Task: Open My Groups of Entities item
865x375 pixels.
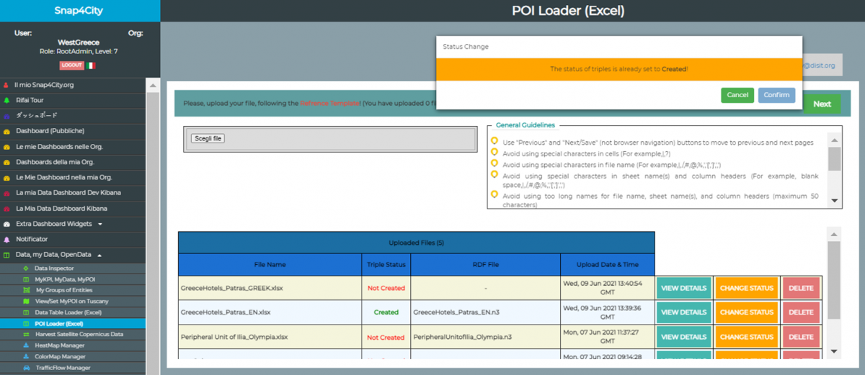Action: click(x=64, y=289)
